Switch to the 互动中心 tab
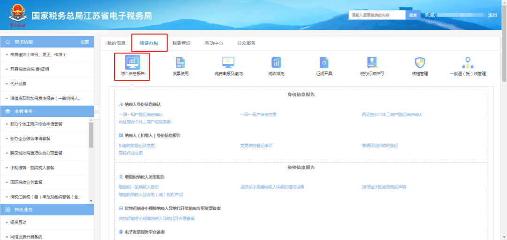 click(214, 43)
